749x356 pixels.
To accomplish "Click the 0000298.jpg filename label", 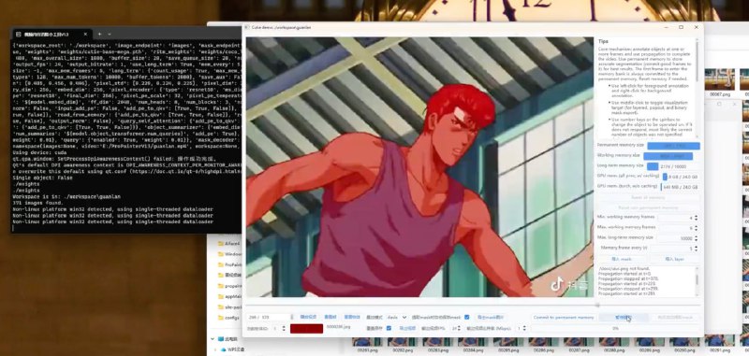I will click(338, 327).
